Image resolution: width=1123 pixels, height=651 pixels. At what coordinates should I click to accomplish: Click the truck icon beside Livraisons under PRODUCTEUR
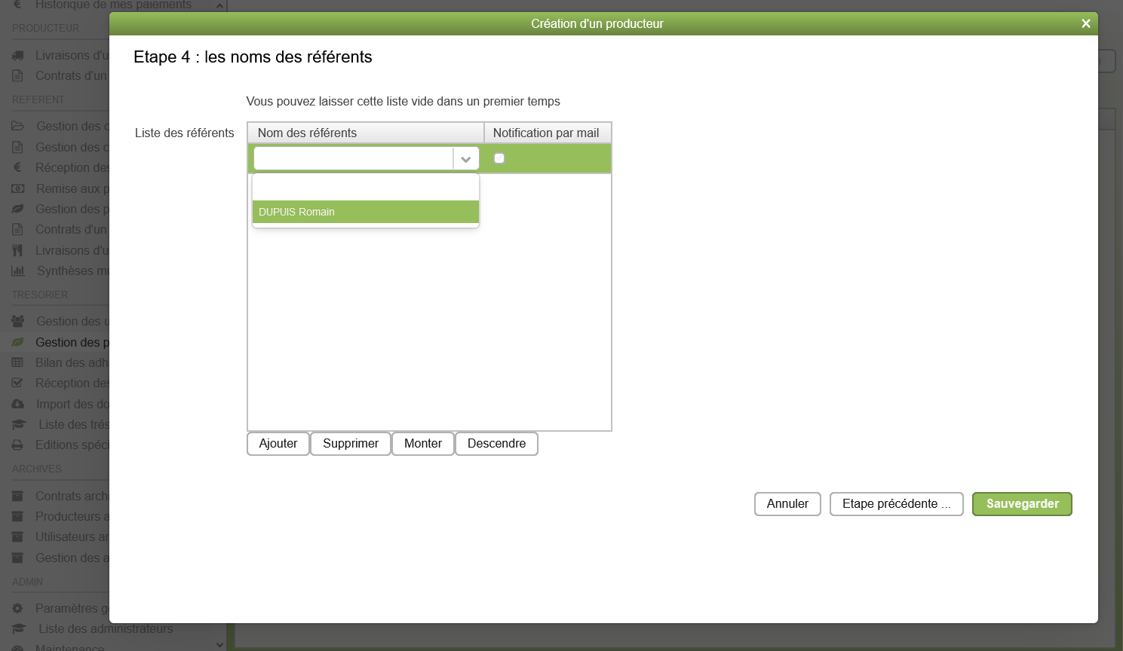coord(18,55)
